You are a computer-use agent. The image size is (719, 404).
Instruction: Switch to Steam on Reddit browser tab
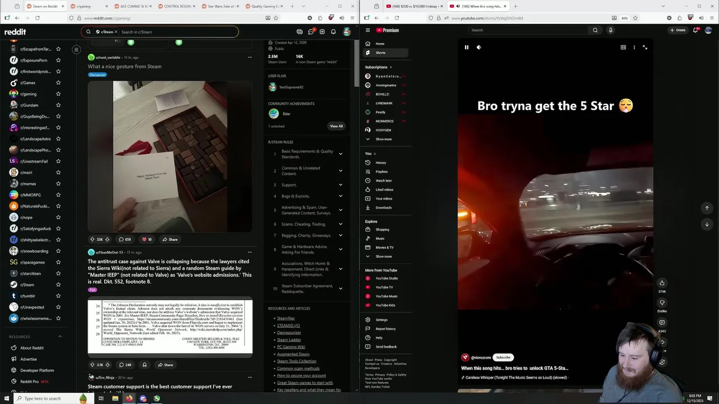(46, 6)
